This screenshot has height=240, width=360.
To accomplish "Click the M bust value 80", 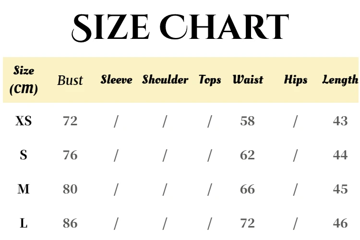I will coord(70,189).
